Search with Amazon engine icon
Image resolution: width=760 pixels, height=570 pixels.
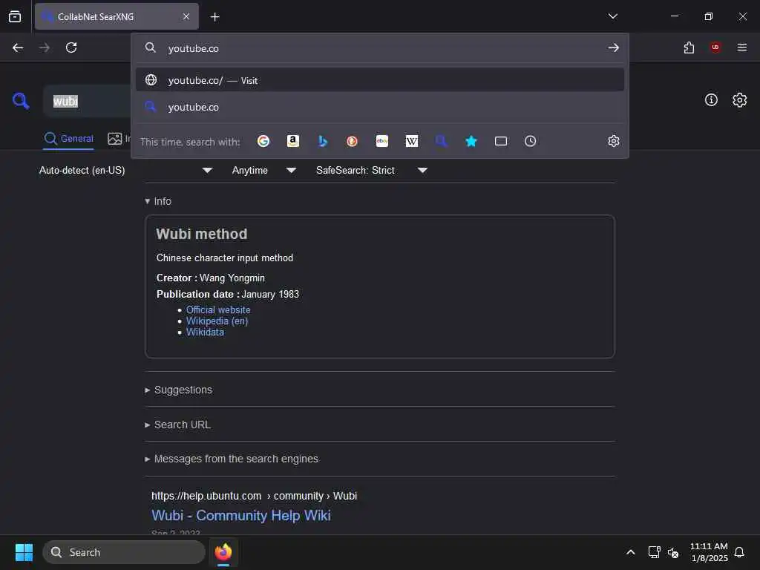point(292,141)
